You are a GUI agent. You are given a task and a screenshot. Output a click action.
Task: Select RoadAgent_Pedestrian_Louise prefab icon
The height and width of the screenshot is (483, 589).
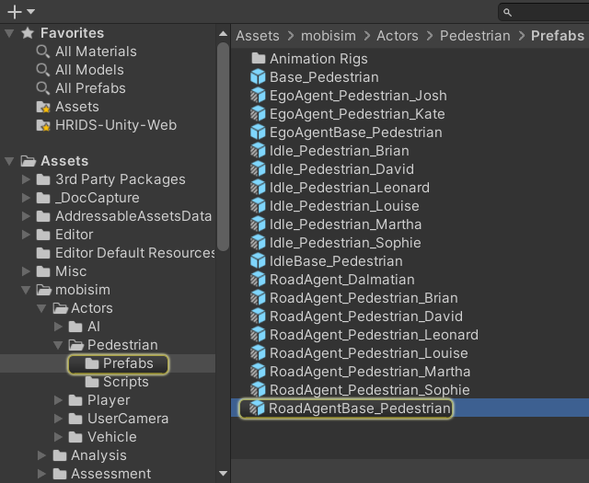click(x=258, y=353)
